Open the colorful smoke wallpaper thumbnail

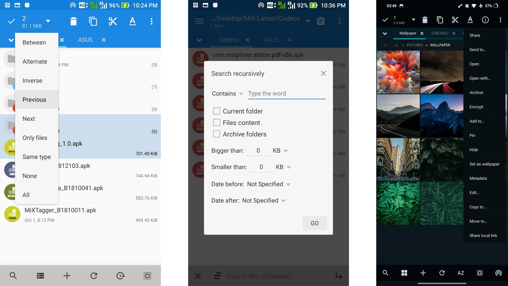(x=398, y=72)
